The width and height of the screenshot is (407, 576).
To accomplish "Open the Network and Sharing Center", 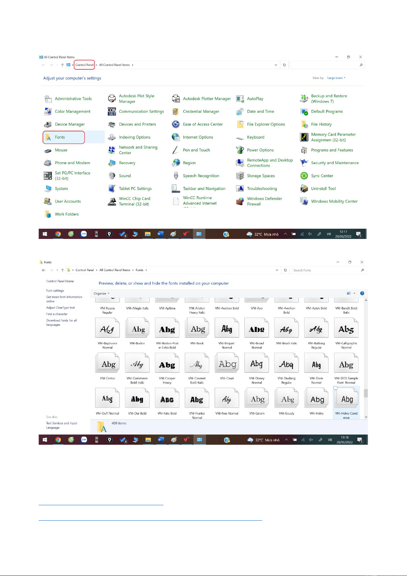I will click(x=138, y=150).
